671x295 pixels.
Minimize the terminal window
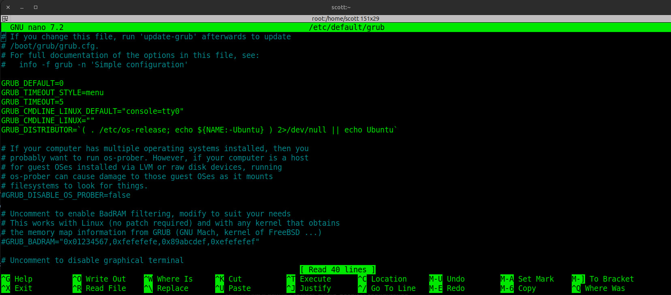(22, 7)
